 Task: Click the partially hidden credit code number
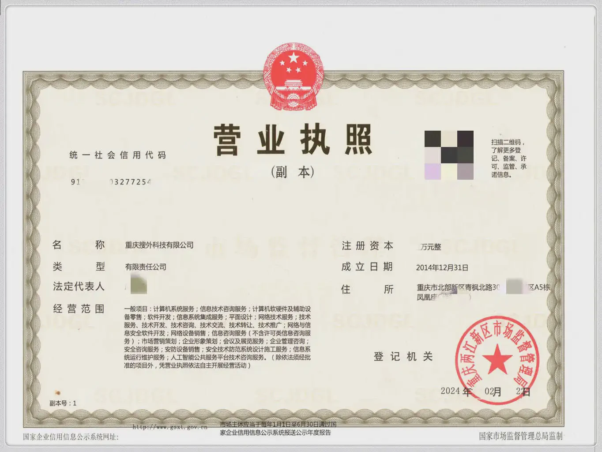[111, 182]
